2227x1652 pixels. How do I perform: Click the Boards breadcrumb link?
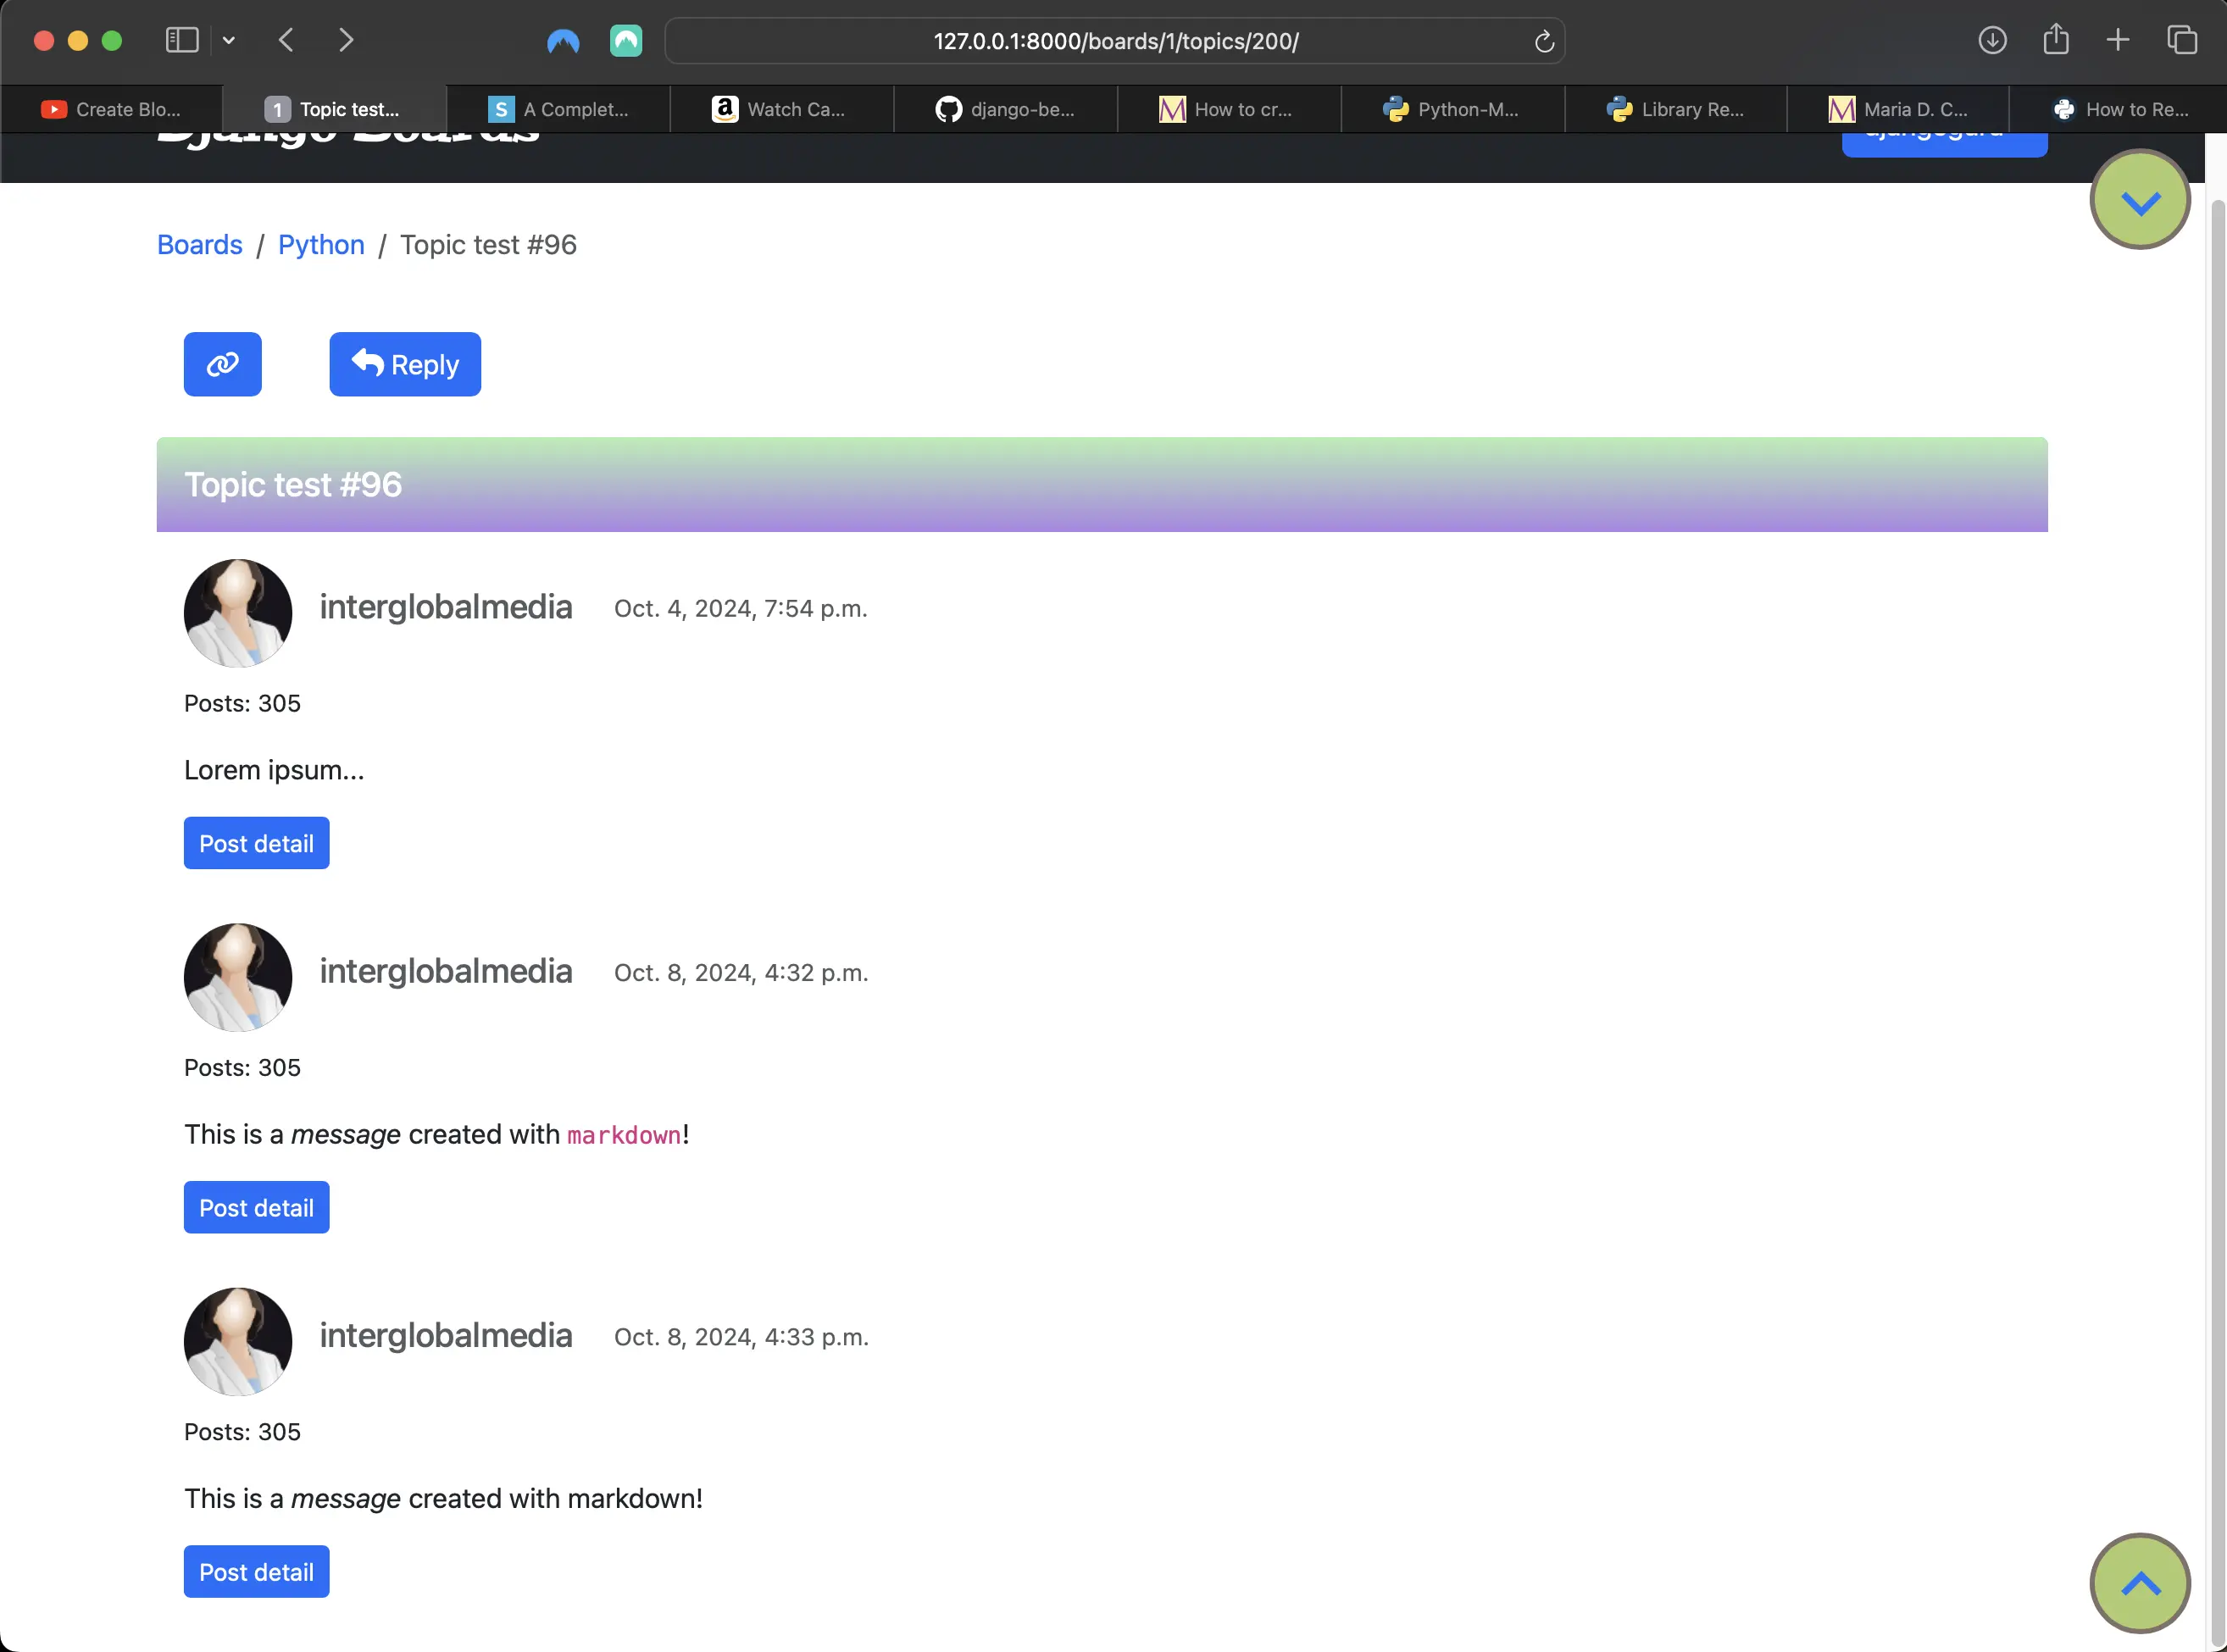(x=200, y=245)
